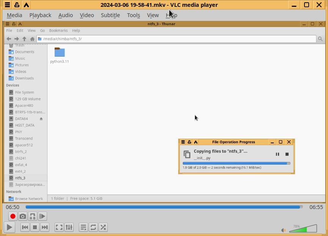Open Downloads in Thunar sidebar
This screenshot has width=328, height=236.
point(24,78)
